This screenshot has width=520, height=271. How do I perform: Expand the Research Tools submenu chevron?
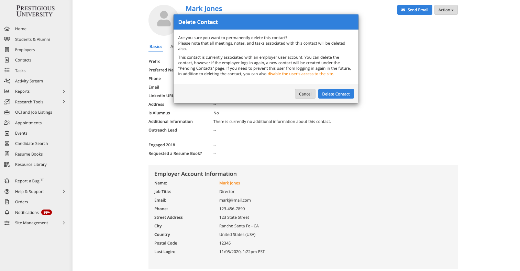click(64, 102)
